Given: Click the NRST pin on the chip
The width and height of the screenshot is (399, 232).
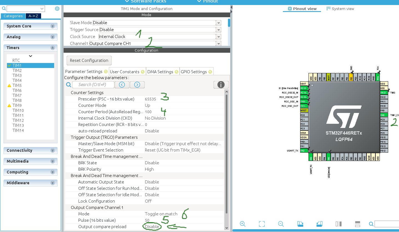Looking at the screenshot, I should pos(304,110).
